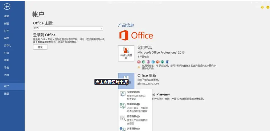
Task: Click the 转换为完整版 button
Action: [x=126, y=53]
